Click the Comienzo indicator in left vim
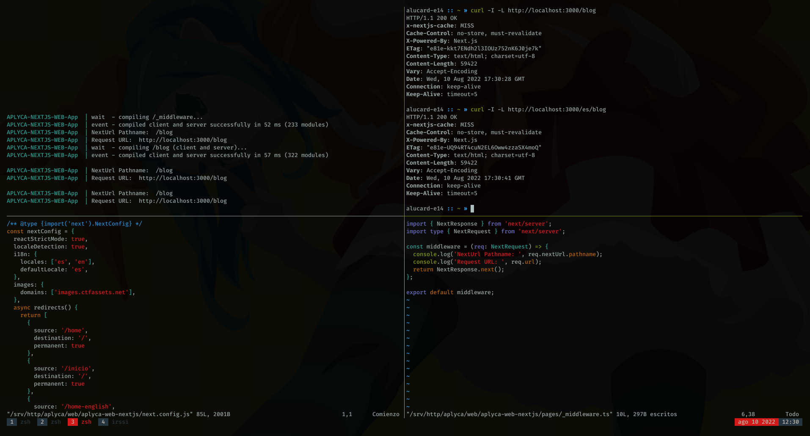The image size is (810, 436). pyautogui.click(x=385, y=414)
